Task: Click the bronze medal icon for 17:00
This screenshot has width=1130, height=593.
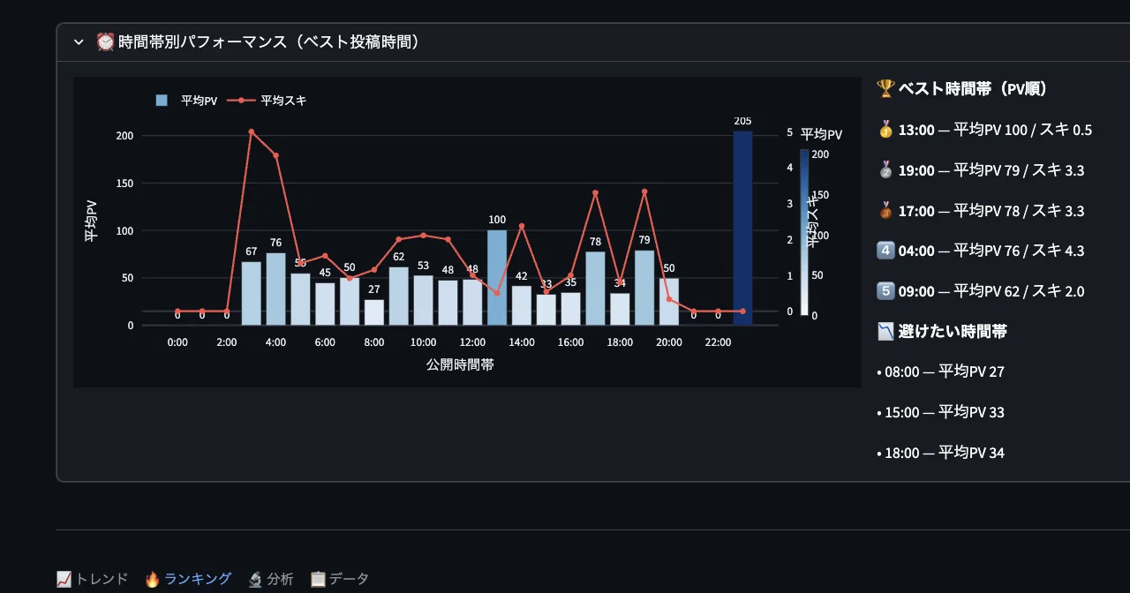Action: click(885, 211)
